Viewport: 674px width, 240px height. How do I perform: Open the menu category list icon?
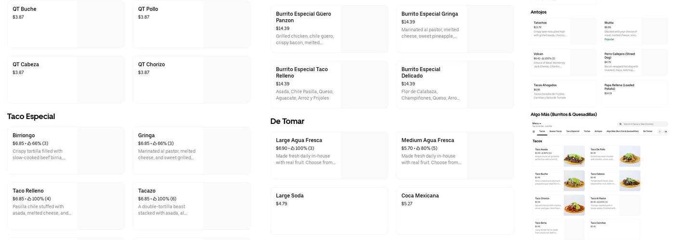533,132
